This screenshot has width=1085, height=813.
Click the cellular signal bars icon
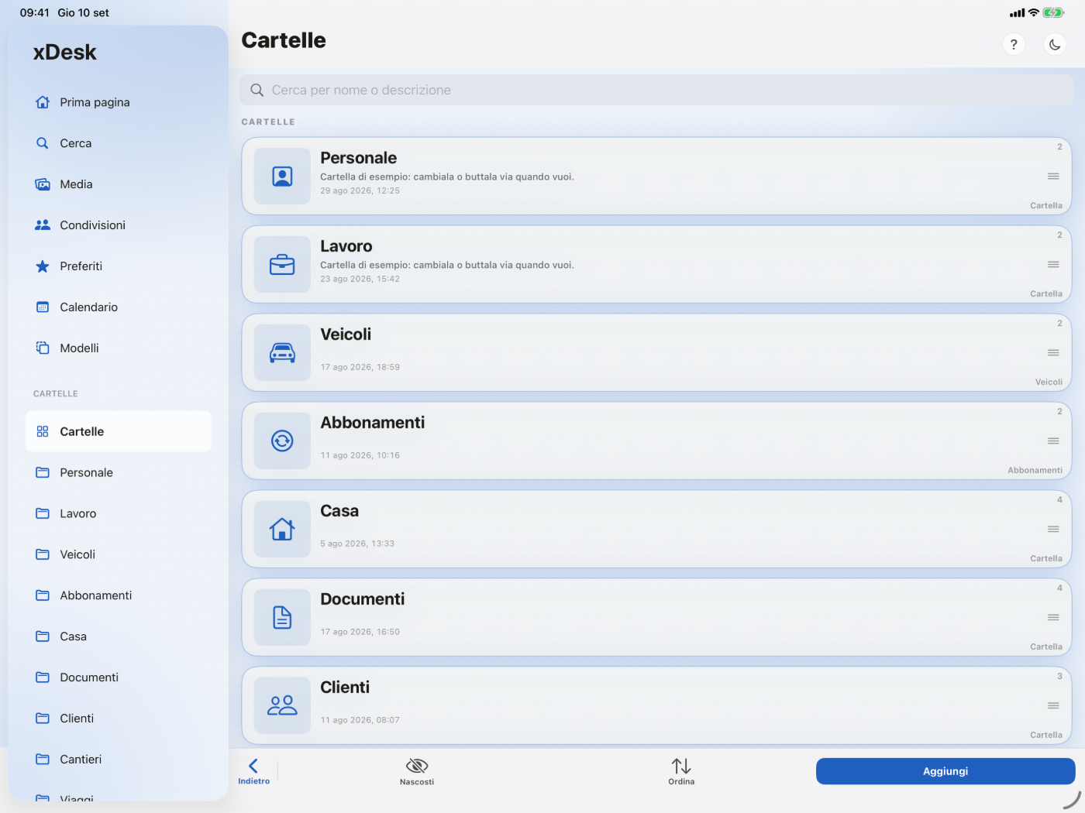1017,13
